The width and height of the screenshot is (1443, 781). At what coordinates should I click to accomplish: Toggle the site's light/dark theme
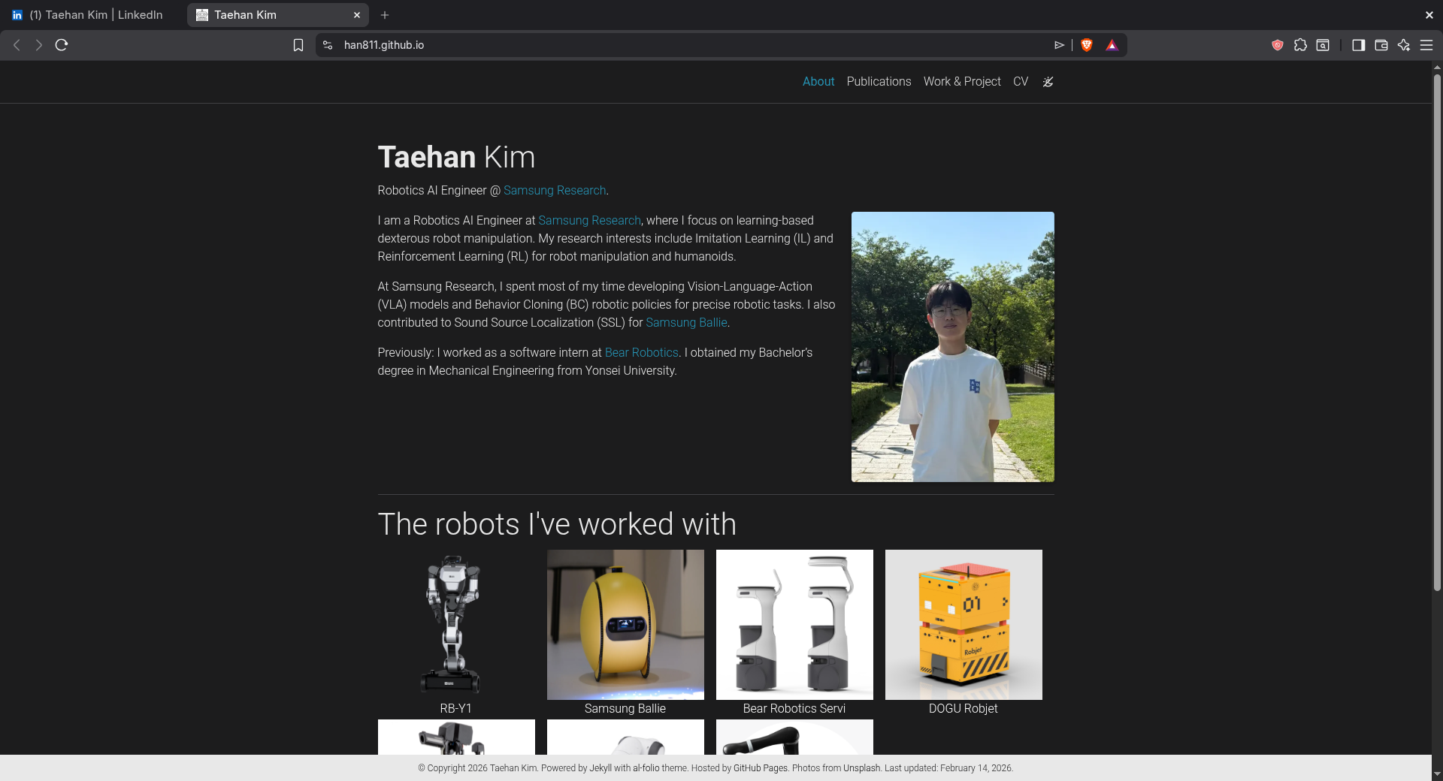[x=1048, y=82]
